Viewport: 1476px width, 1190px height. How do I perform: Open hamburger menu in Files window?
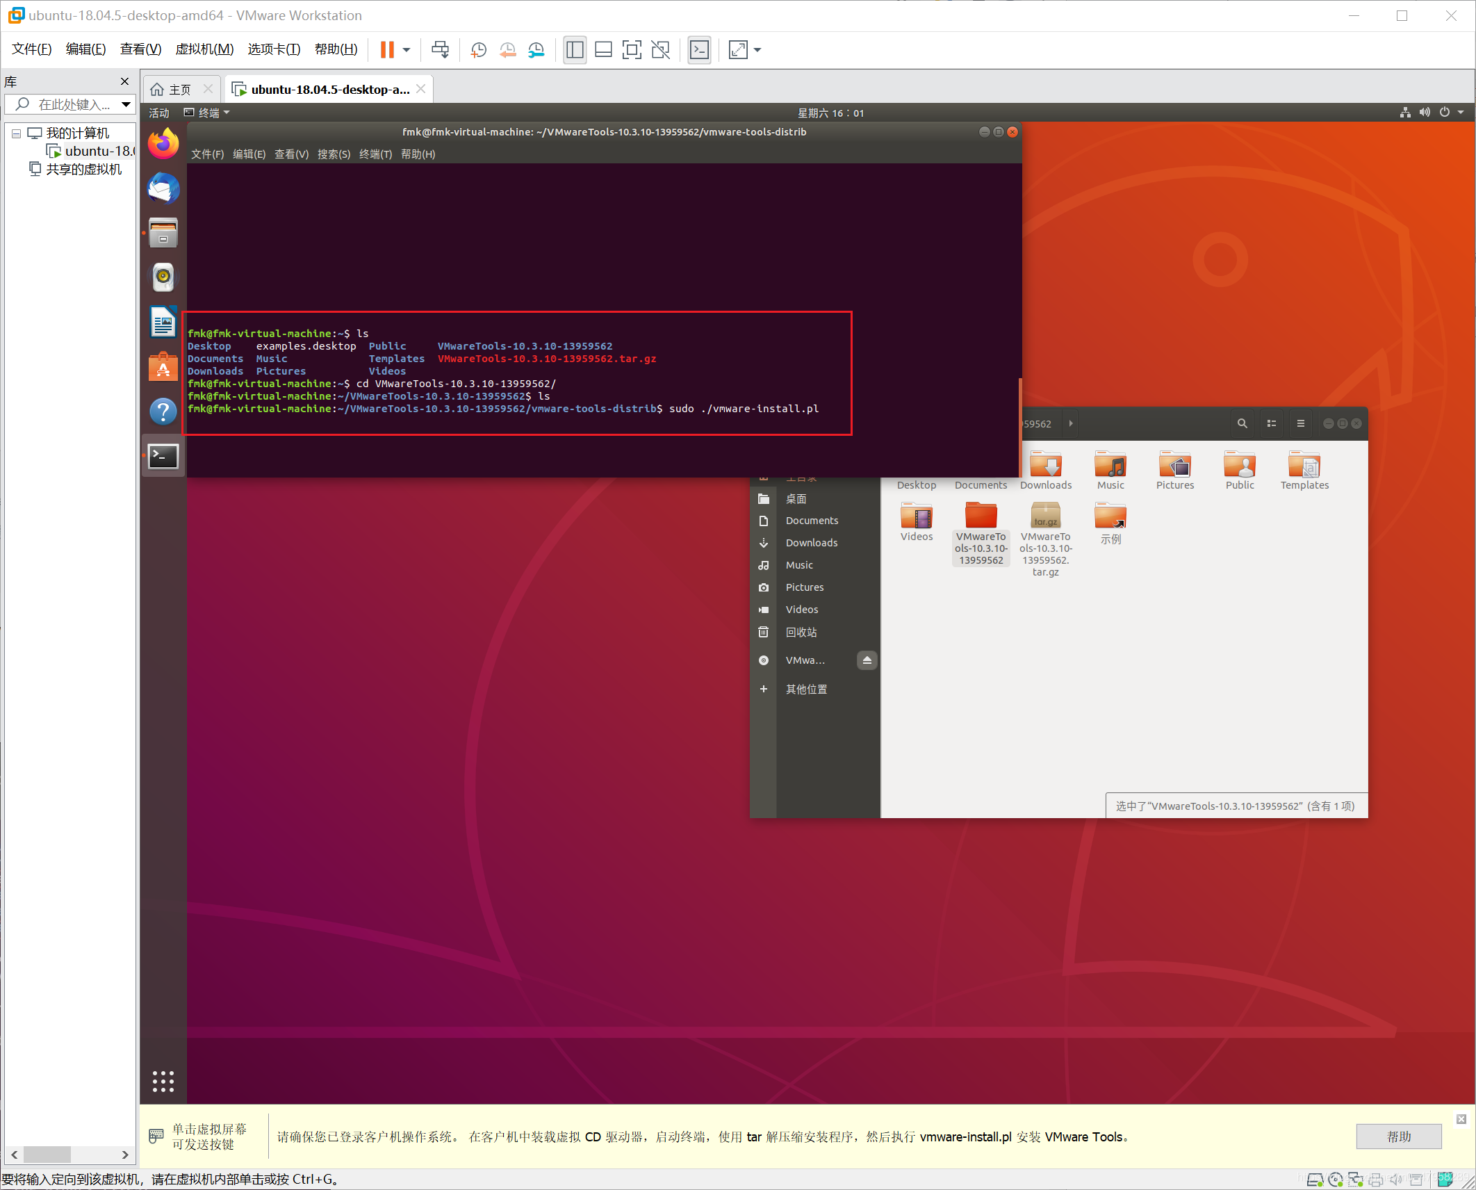click(x=1301, y=423)
